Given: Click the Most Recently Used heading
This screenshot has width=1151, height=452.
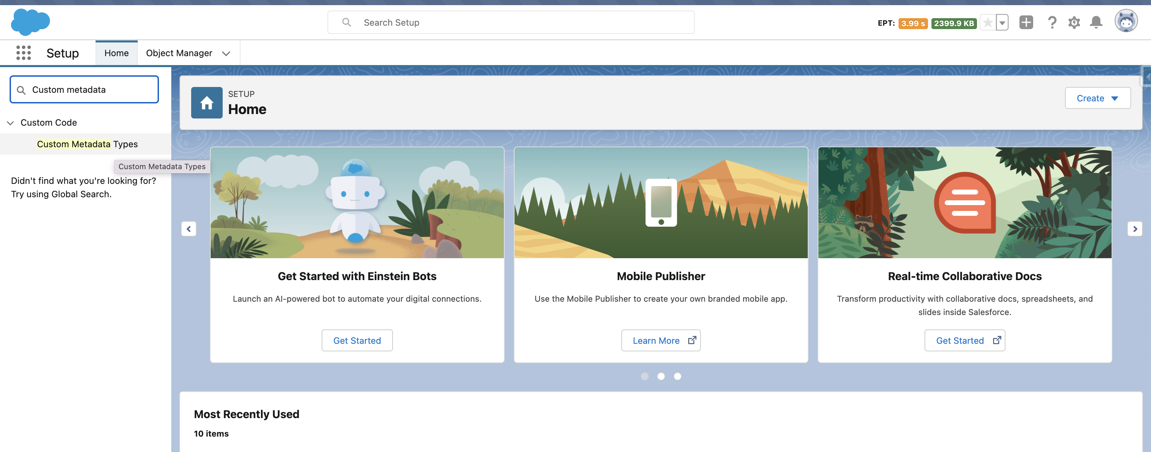Looking at the screenshot, I should [x=246, y=414].
